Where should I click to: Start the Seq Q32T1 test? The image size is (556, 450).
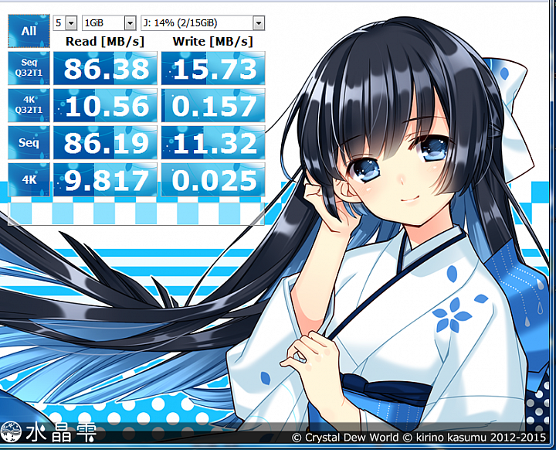[29, 68]
